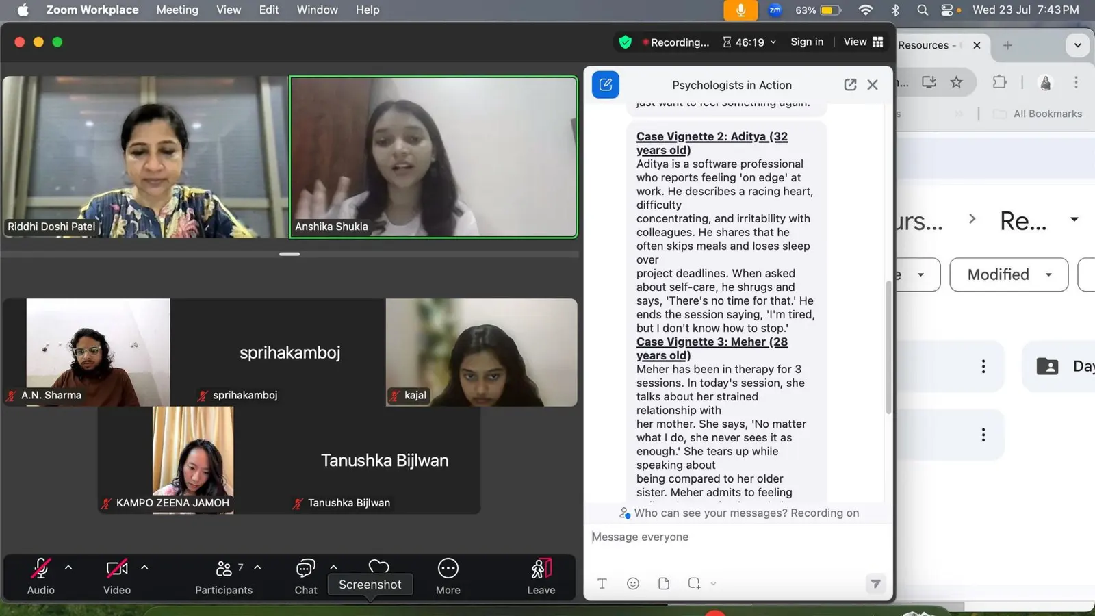Leave the meeting
Image resolution: width=1095 pixels, height=616 pixels.
click(541, 577)
